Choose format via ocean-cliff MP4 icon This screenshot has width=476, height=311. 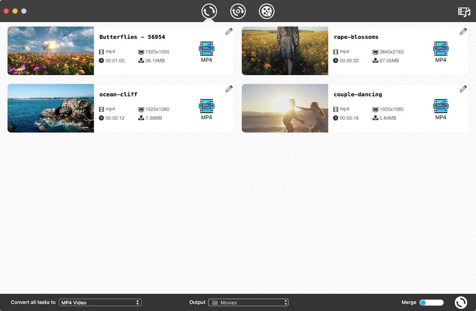coord(206,109)
